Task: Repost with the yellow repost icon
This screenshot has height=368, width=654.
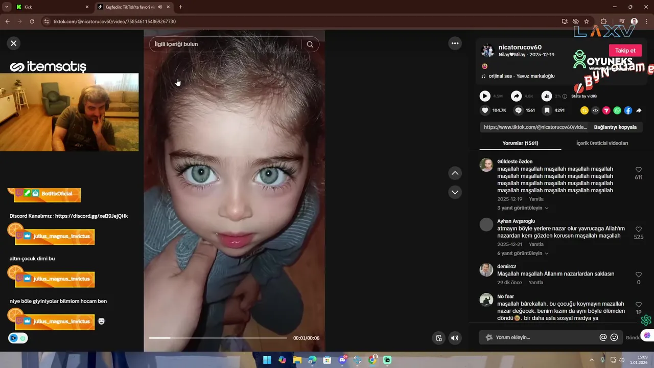Action: click(585, 110)
